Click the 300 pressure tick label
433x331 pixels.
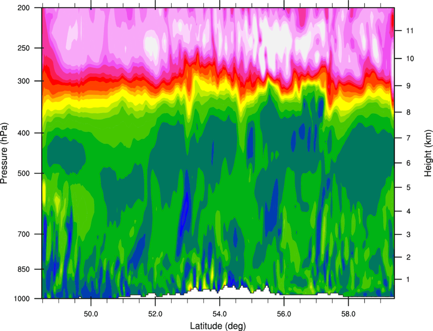[x=24, y=81]
